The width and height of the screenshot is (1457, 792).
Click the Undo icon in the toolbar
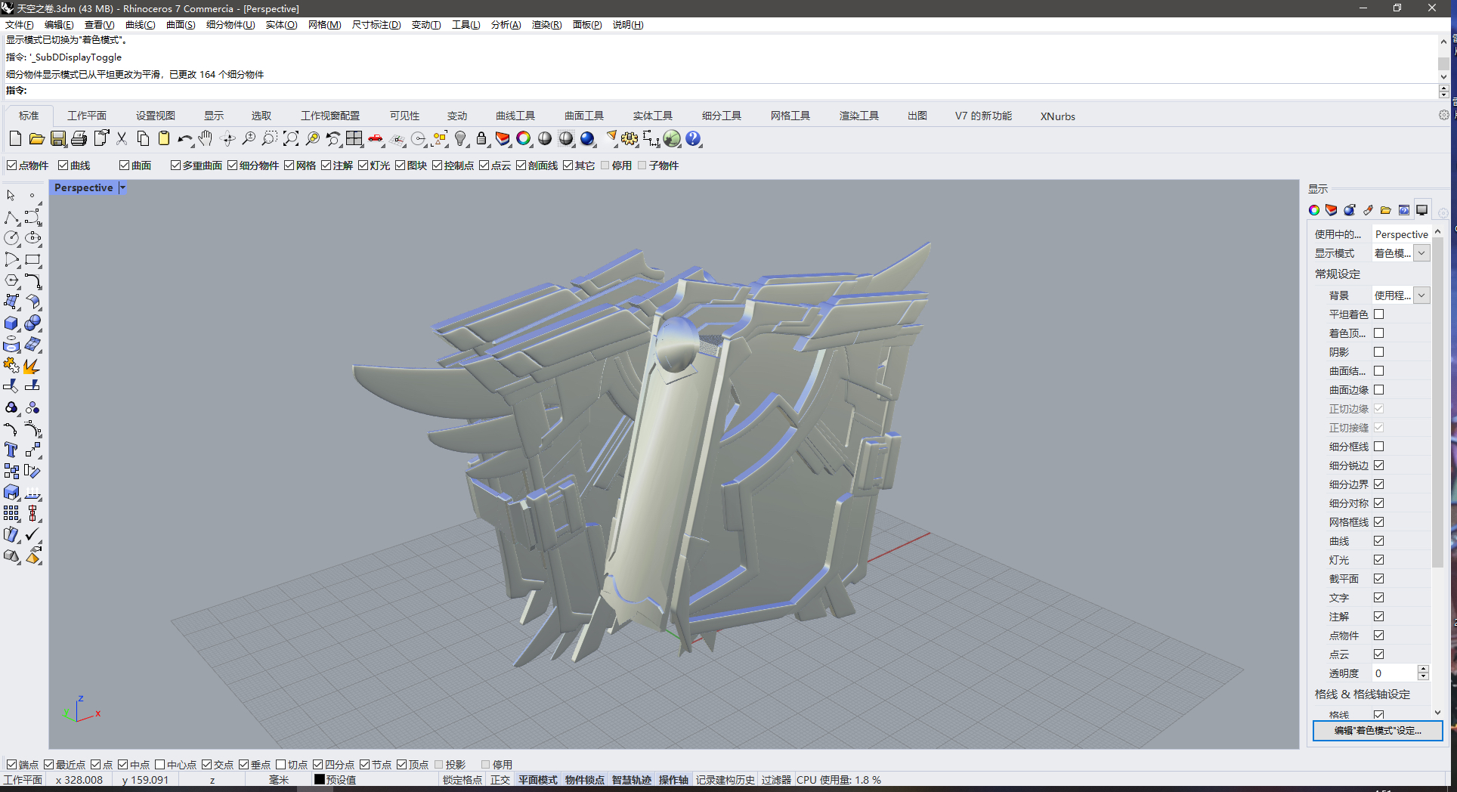point(184,139)
